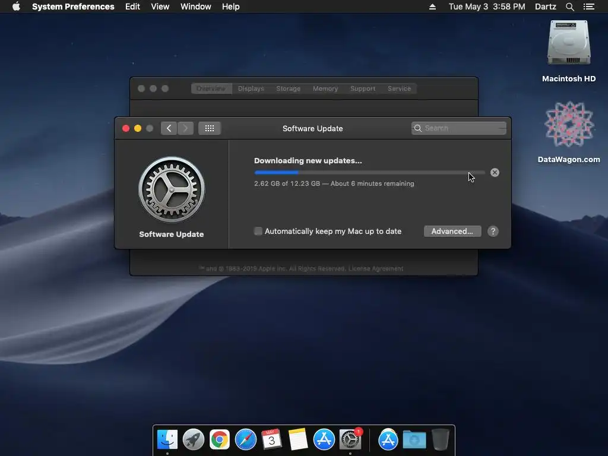Open the Window menu

tap(195, 7)
